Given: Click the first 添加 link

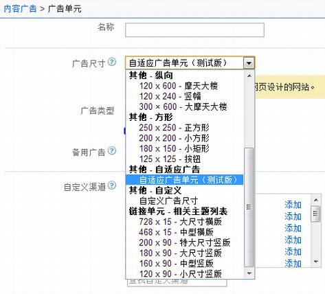Looking at the screenshot, I should point(293,205).
